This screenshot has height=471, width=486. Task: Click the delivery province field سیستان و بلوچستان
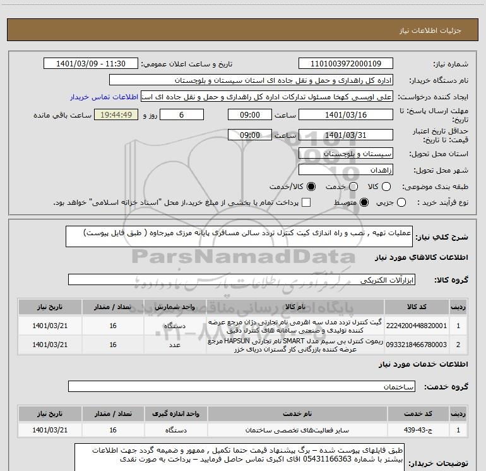[x=346, y=154]
